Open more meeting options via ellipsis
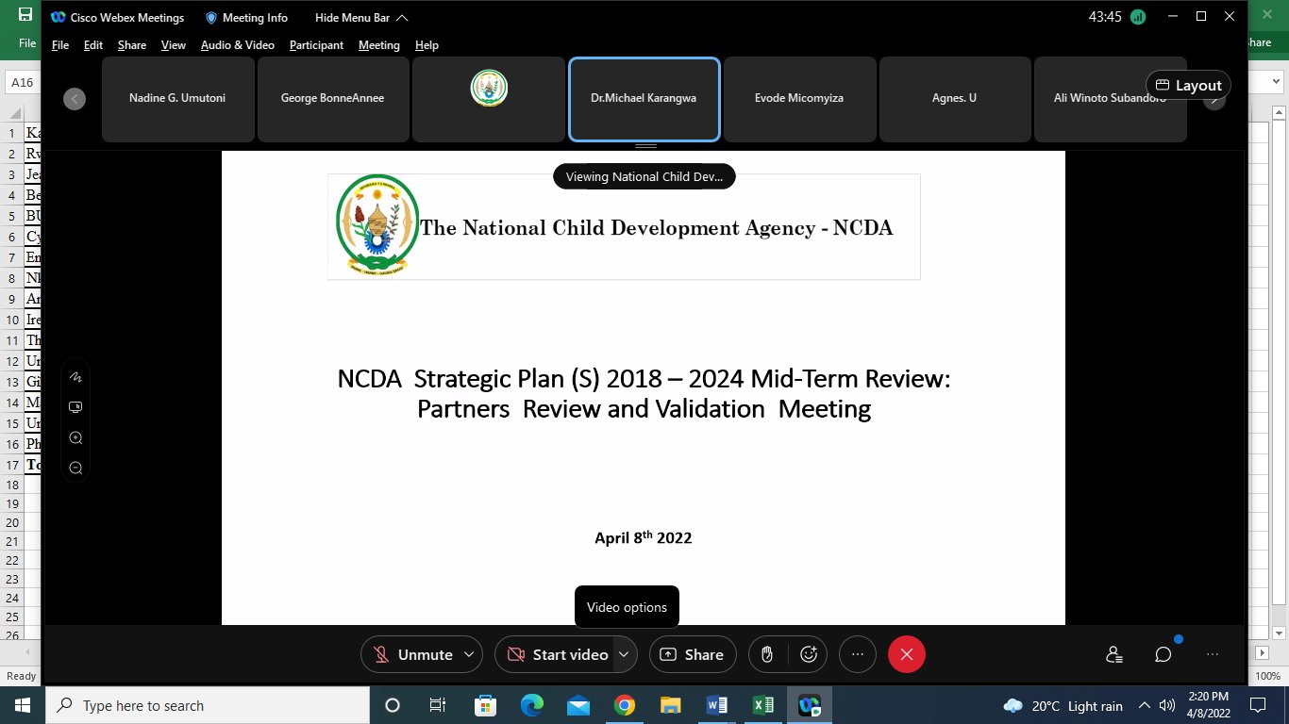The height and width of the screenshot is (724, 1289). point(857,653)
